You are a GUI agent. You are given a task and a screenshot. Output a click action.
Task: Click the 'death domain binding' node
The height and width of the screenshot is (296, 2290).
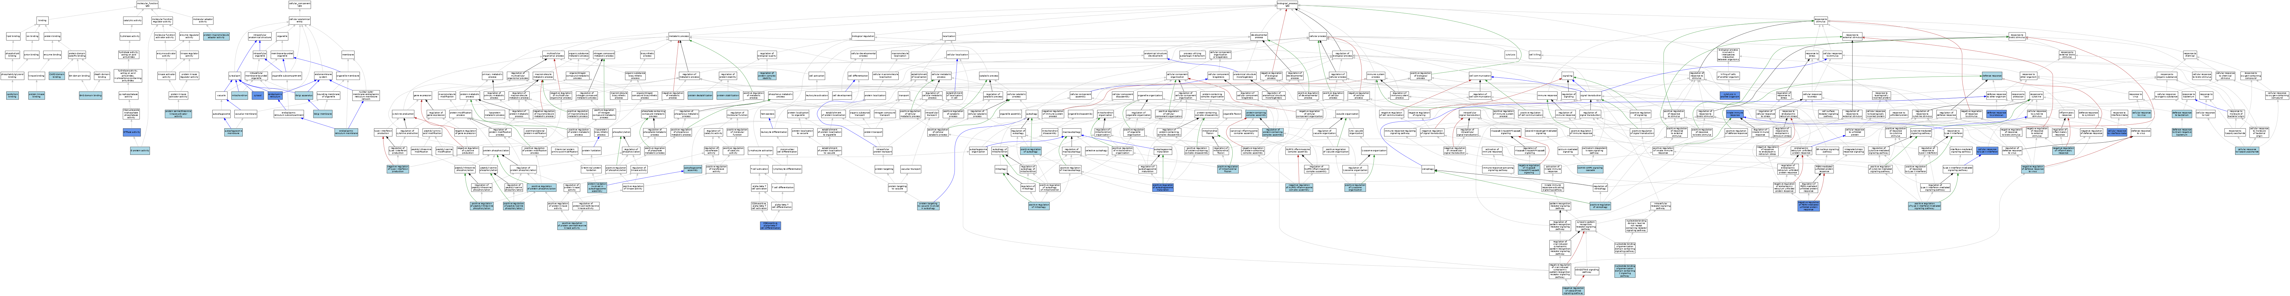click(x=102, y=76)
